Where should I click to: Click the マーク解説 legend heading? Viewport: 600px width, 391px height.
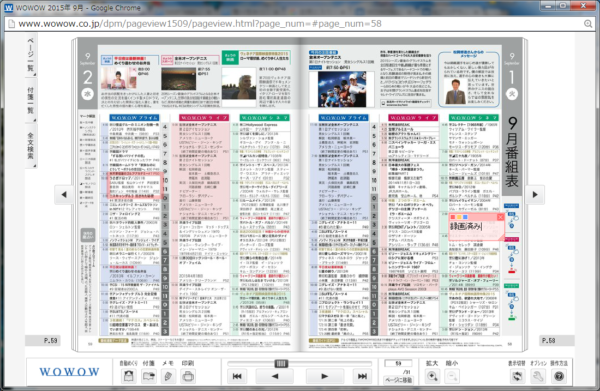pos(88,116)
